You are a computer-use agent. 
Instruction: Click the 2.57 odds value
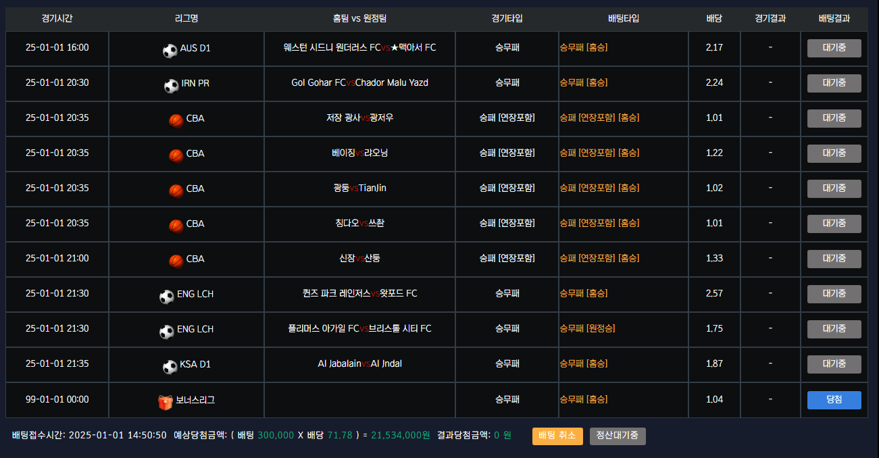714,294
